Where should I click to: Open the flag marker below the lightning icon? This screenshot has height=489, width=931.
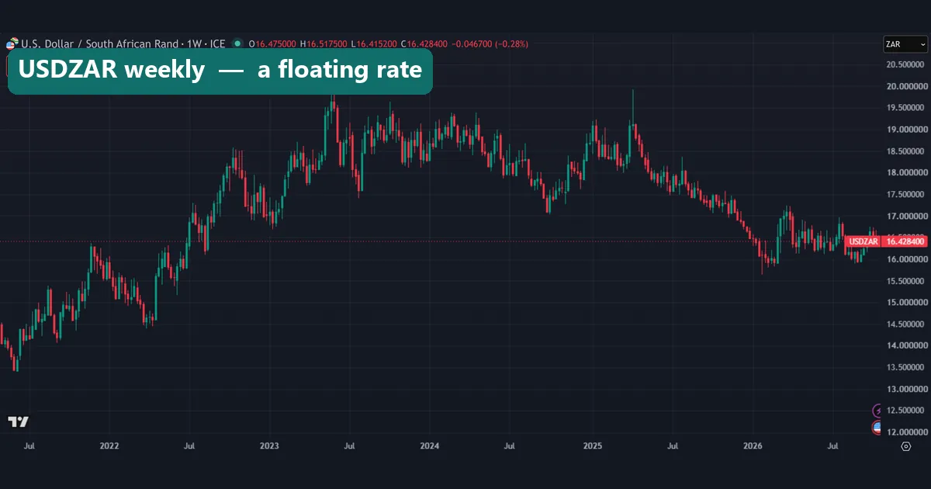pos(877,427)
